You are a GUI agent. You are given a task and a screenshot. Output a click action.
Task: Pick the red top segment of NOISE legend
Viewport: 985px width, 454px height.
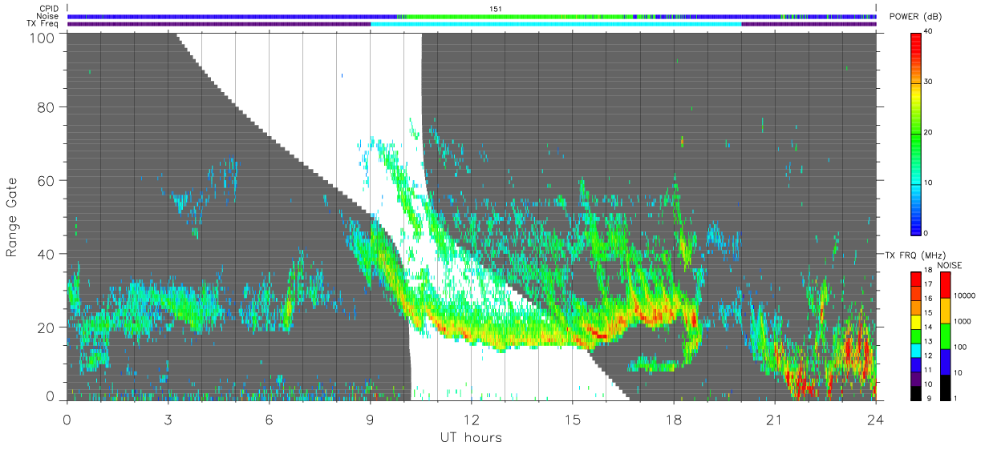tap(945, 284)
